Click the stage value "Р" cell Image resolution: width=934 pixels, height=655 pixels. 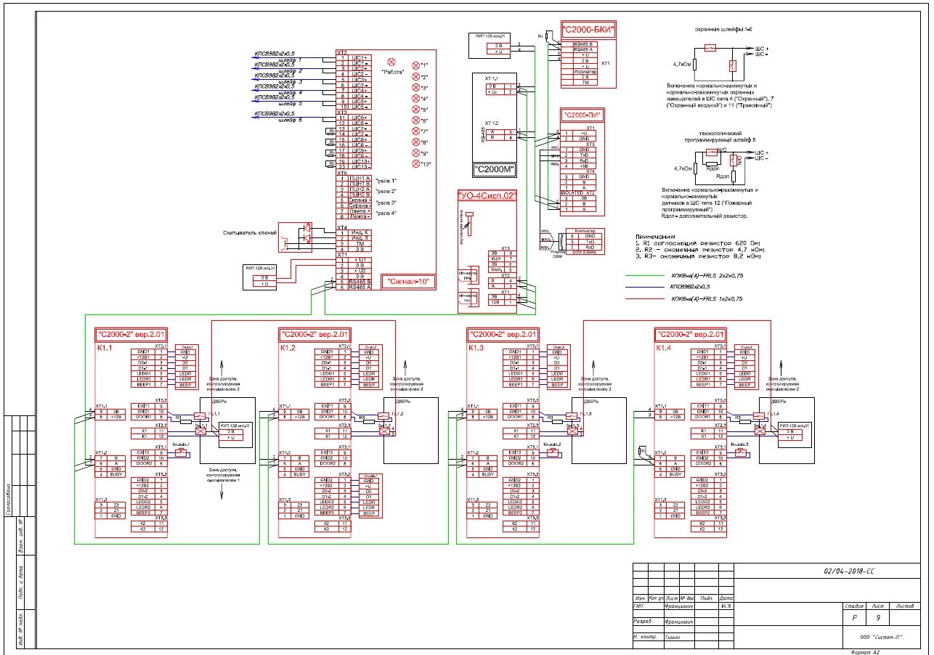[x=853, y=617]
